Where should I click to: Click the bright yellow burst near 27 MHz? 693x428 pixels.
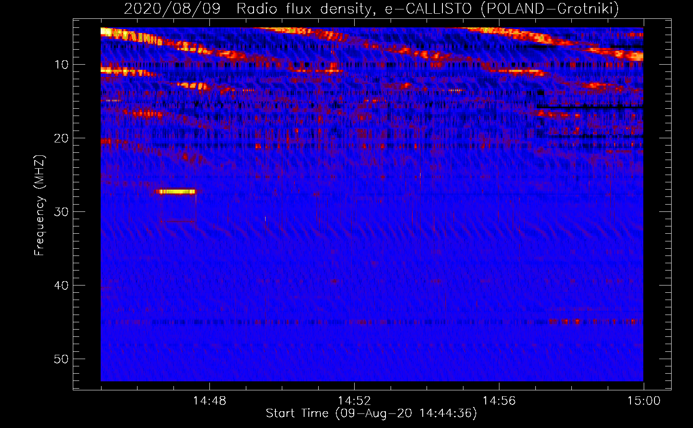[177, 192]
